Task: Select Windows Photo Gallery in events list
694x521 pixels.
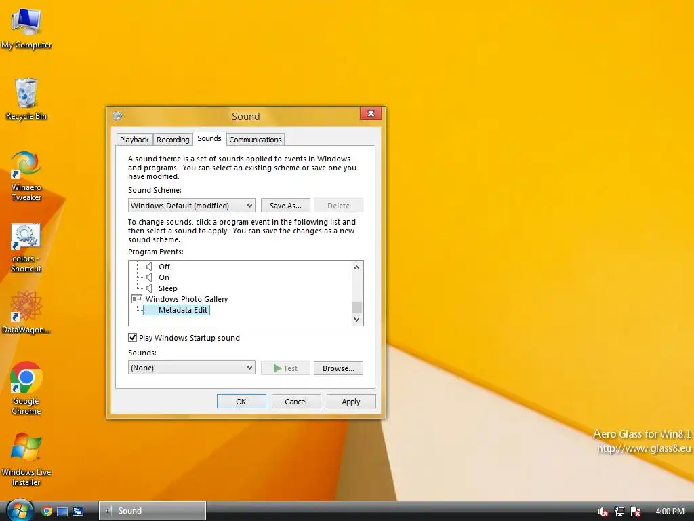Action: pos(187,299)
